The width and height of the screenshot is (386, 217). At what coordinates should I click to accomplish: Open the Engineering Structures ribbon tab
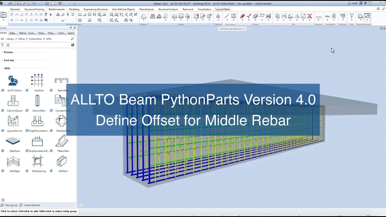pos(96,9)
